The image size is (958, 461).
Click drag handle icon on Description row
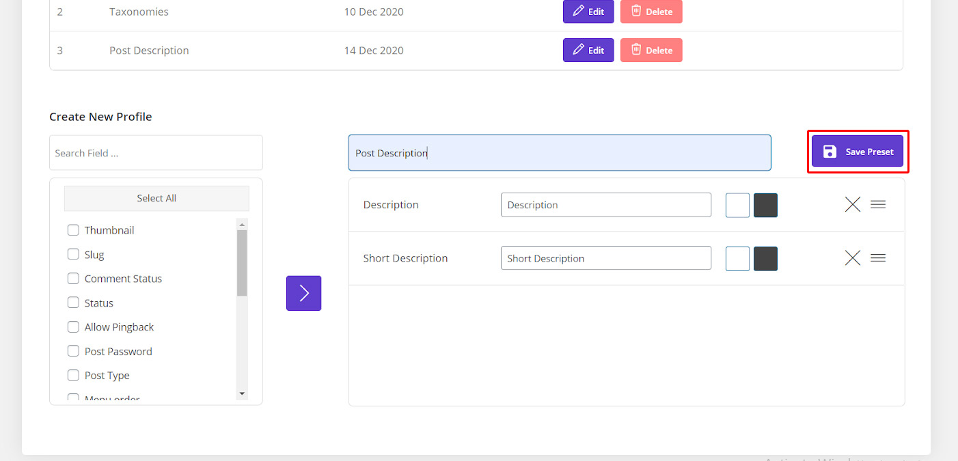pos(878,204)
